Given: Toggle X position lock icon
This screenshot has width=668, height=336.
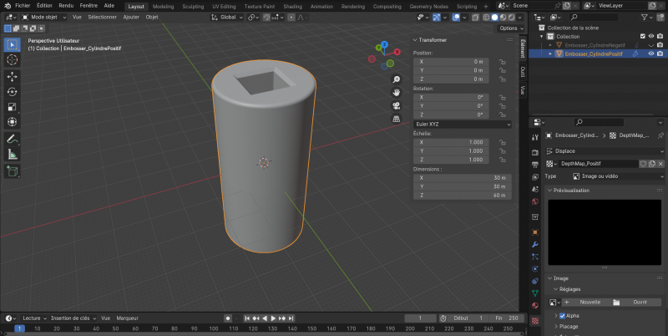Looking at the screenshot, I should click(x=503, y=62).
